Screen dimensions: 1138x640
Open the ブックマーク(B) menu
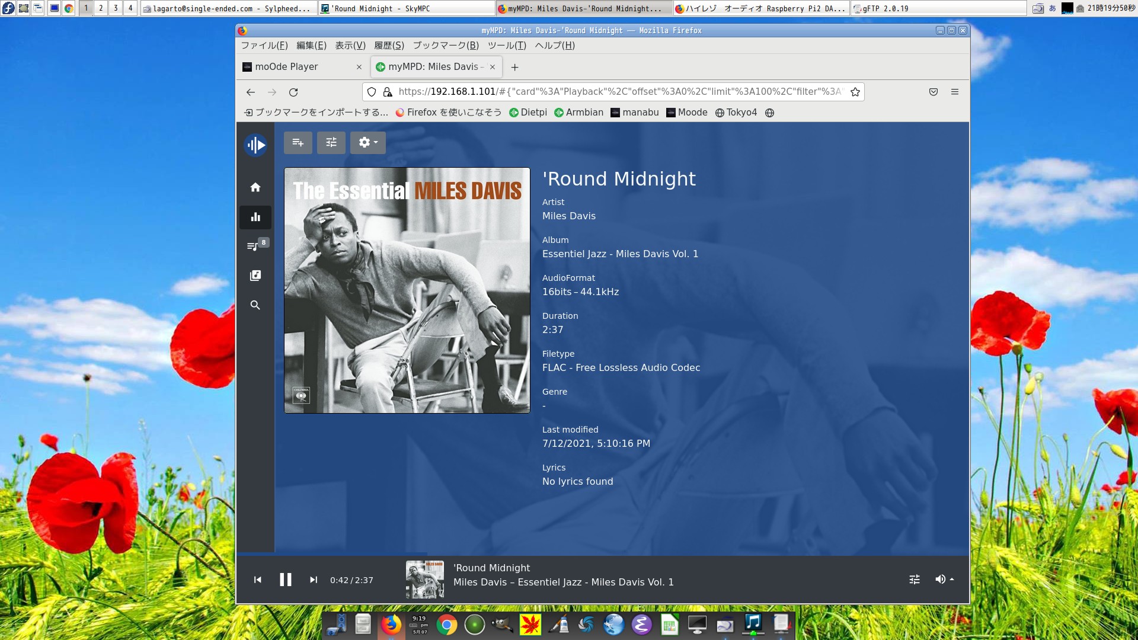(446, 46)
